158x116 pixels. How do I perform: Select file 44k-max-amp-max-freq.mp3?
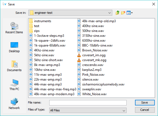point(53,89)
